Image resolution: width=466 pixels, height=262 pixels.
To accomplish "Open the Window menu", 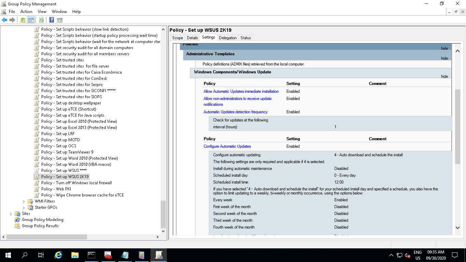I will [x=59, y=12].
